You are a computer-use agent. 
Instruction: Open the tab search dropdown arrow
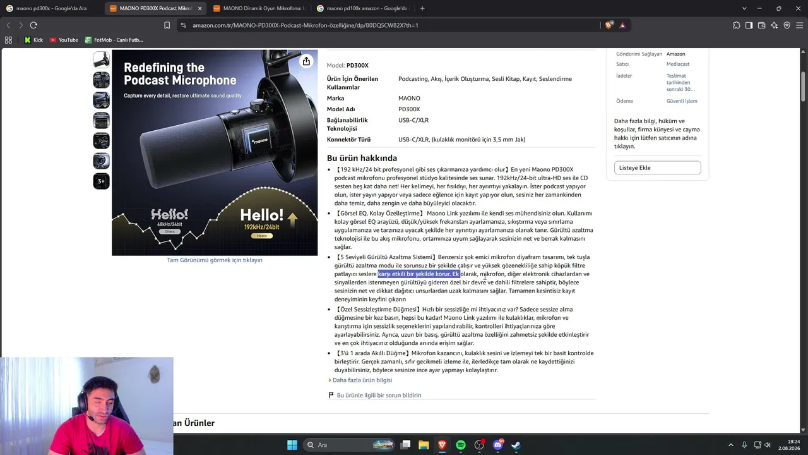click(x=744, y=8)
